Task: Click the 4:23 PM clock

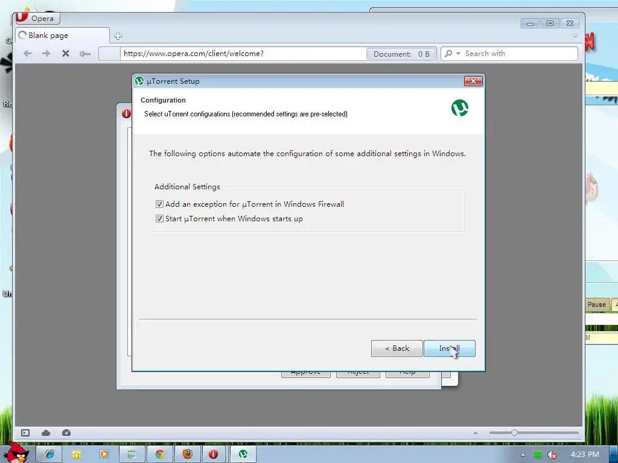Action: tap(585, 455)
